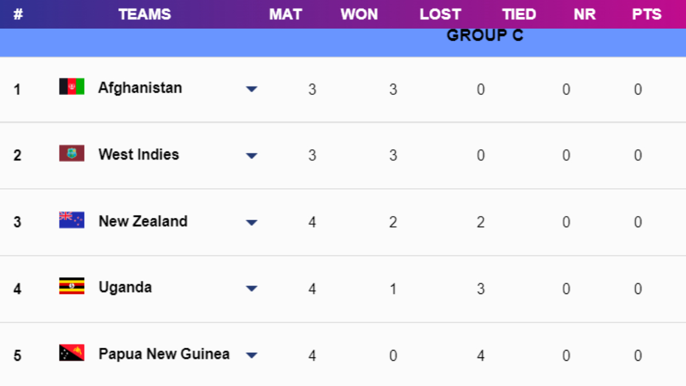This screenshot has height=386, width=686.
Task: Click the Papua New Guinea flag icon
Action: coord(71,353)
